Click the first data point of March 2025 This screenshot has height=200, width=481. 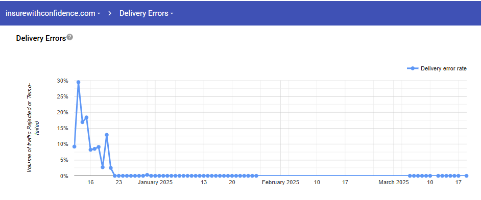click(410, 176)
